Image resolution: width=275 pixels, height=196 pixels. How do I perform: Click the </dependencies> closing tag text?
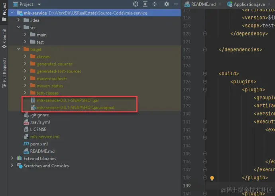click(x=240, y=50)
